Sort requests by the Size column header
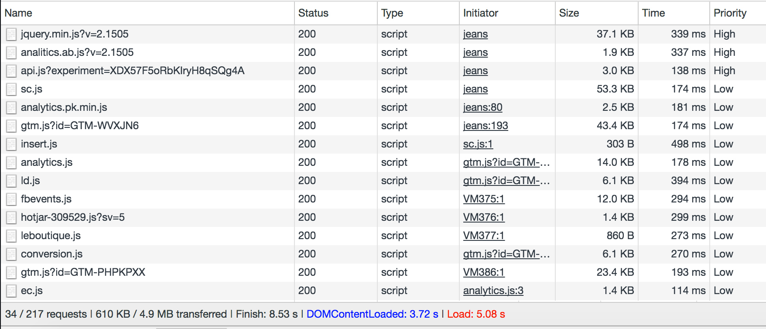Viewport: 766px width, 329px height. click(597, 13)
